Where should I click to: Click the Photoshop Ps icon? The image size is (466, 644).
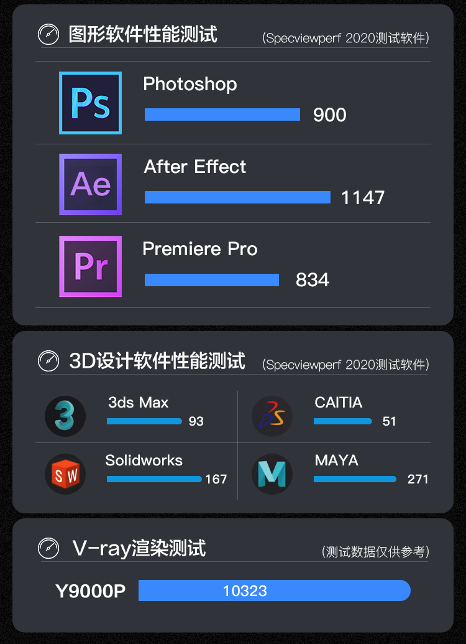pyautogui.click(x=90, y=103)
